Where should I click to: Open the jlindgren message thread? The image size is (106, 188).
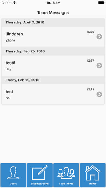pos(53,37)
